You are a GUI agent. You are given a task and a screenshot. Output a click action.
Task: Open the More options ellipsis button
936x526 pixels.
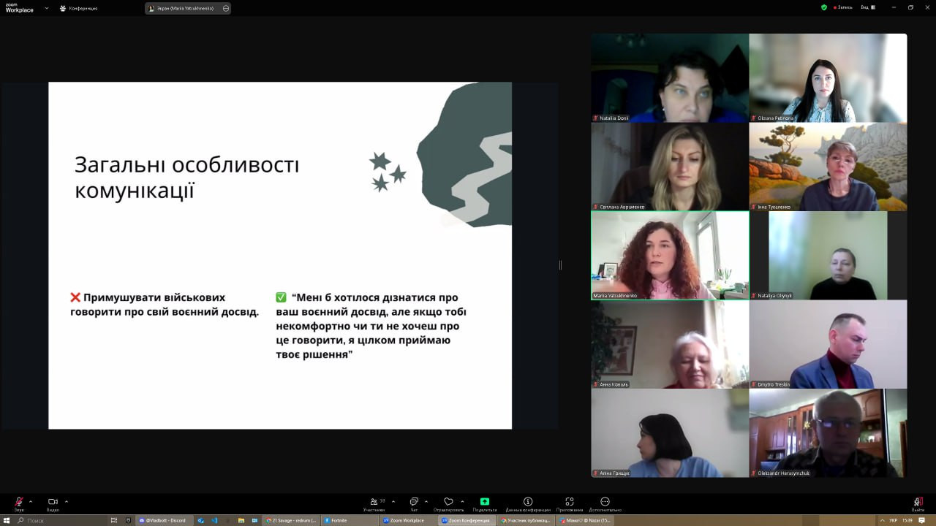point(605,503)
